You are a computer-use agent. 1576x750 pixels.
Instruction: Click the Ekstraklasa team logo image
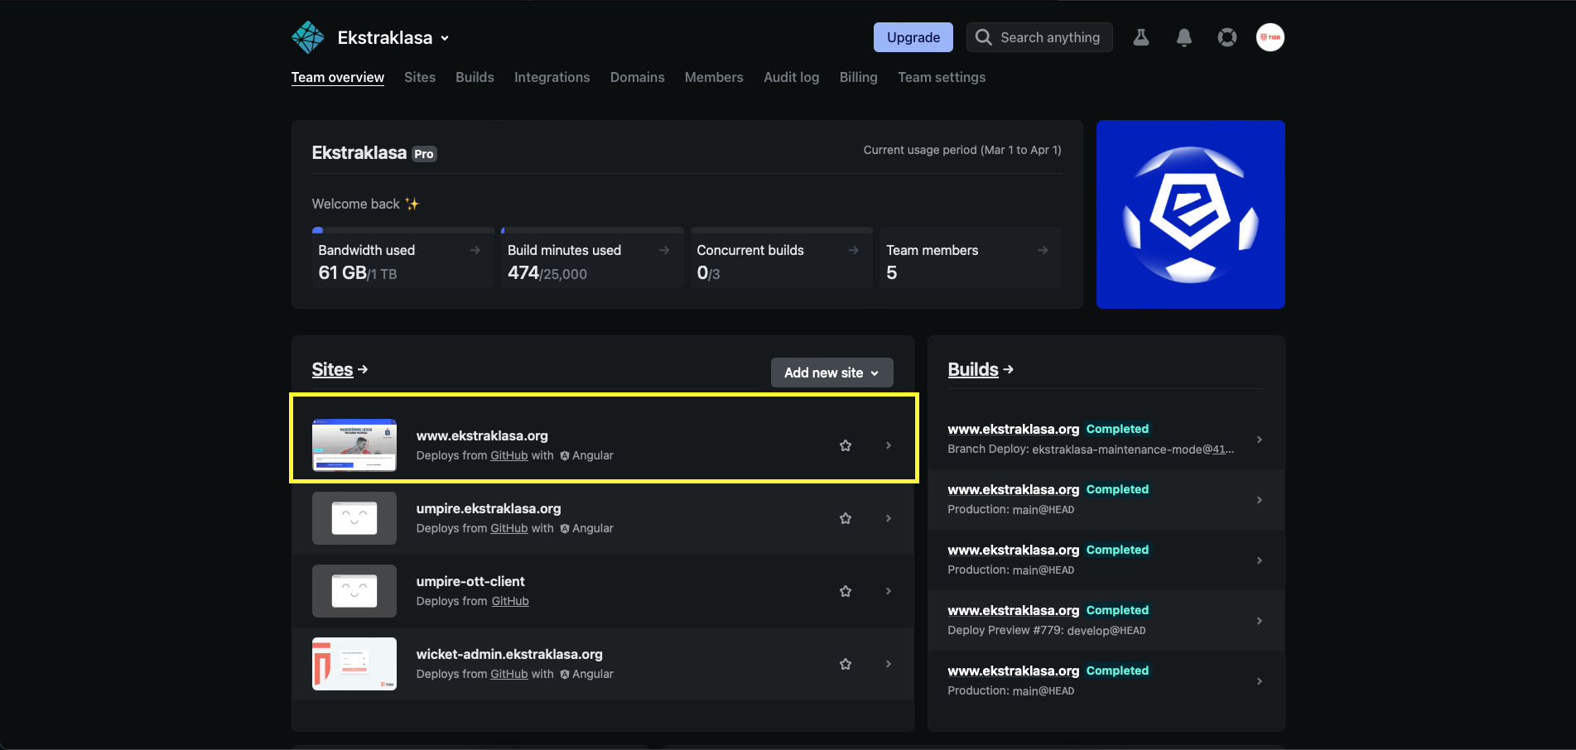click(1191, 214)
